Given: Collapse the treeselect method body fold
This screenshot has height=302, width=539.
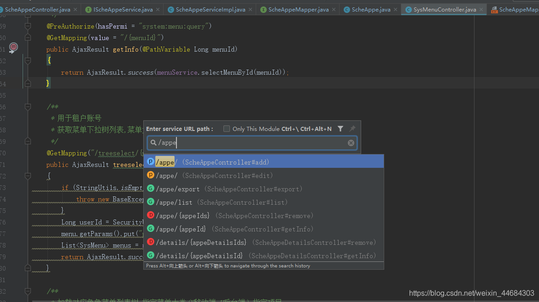Looking at the screenshot, I should 28,176.
